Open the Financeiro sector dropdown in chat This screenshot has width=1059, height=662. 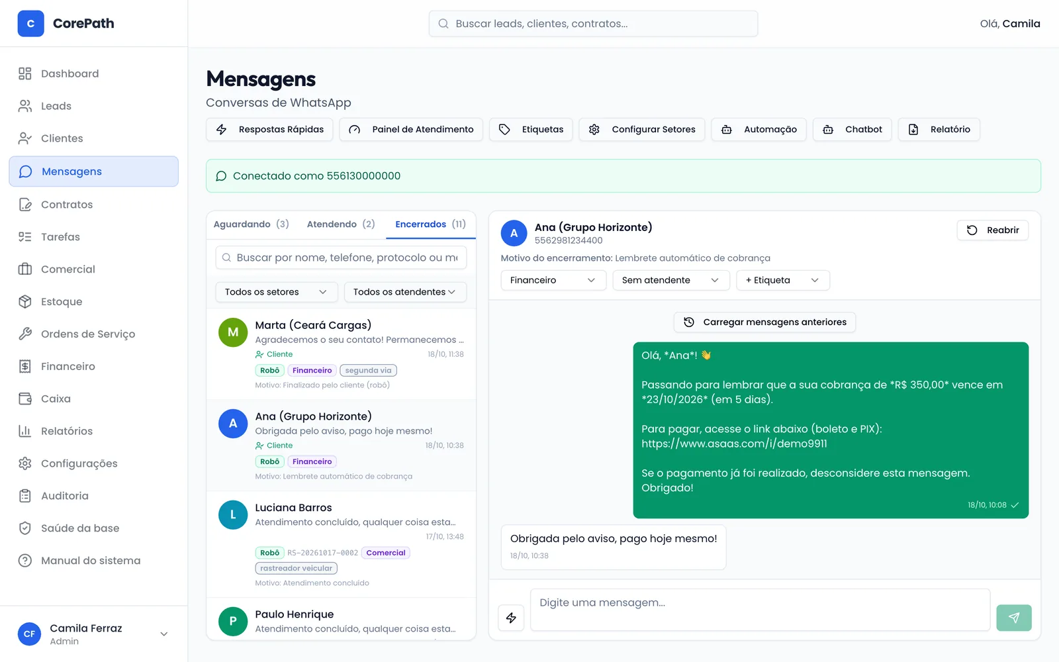coord(553,280)
